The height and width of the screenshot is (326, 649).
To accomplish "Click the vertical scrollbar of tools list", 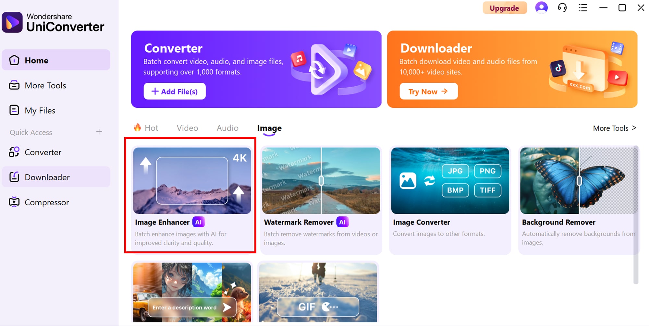I will [636, 215].
